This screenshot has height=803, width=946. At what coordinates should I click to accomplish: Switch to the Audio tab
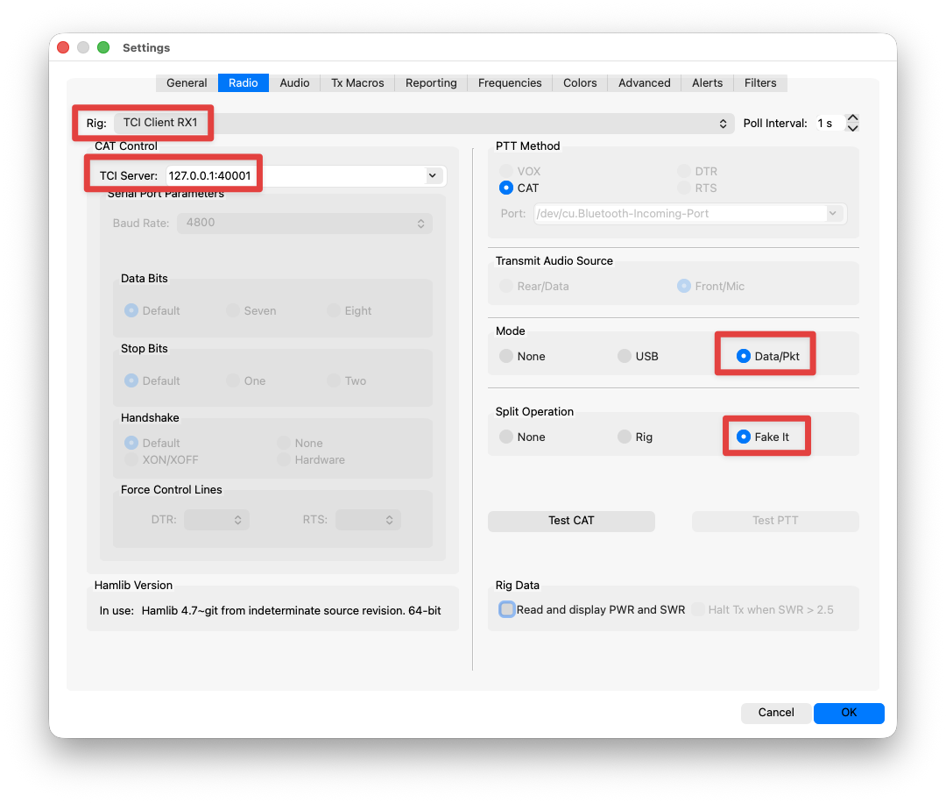coord(294,82)
